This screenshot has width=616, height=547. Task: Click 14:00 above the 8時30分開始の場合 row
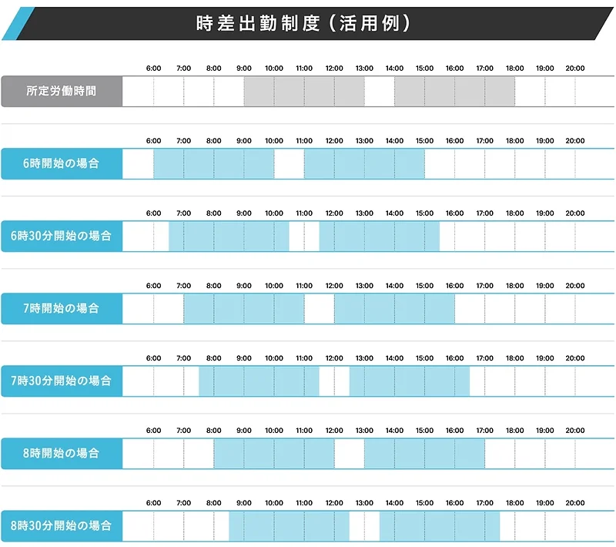(x=394, y=503)
